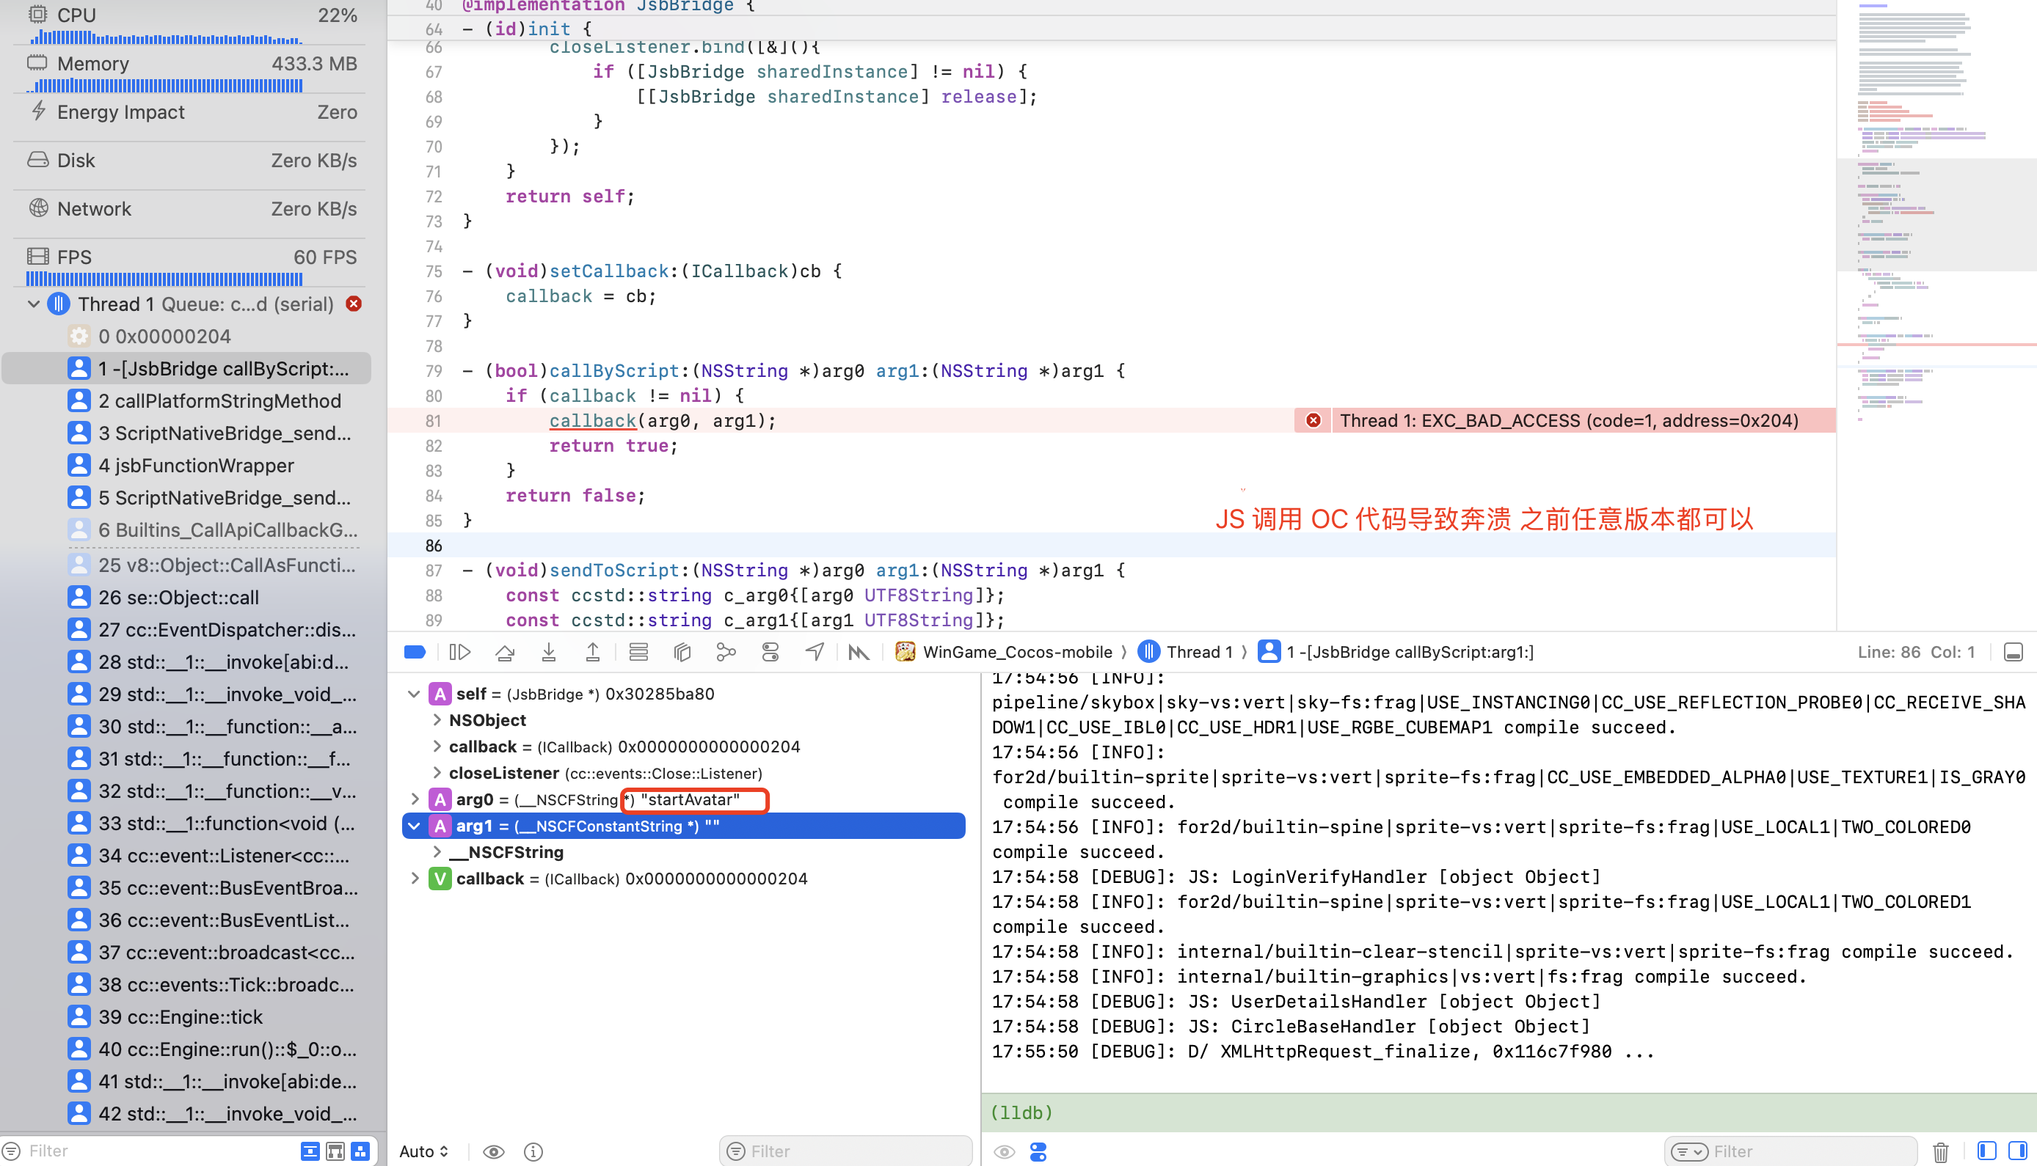Toggle the console pane visibility button
Image resolution: width=2037 pixels, height=1166 pixels.
(x=2017, y=1151)
